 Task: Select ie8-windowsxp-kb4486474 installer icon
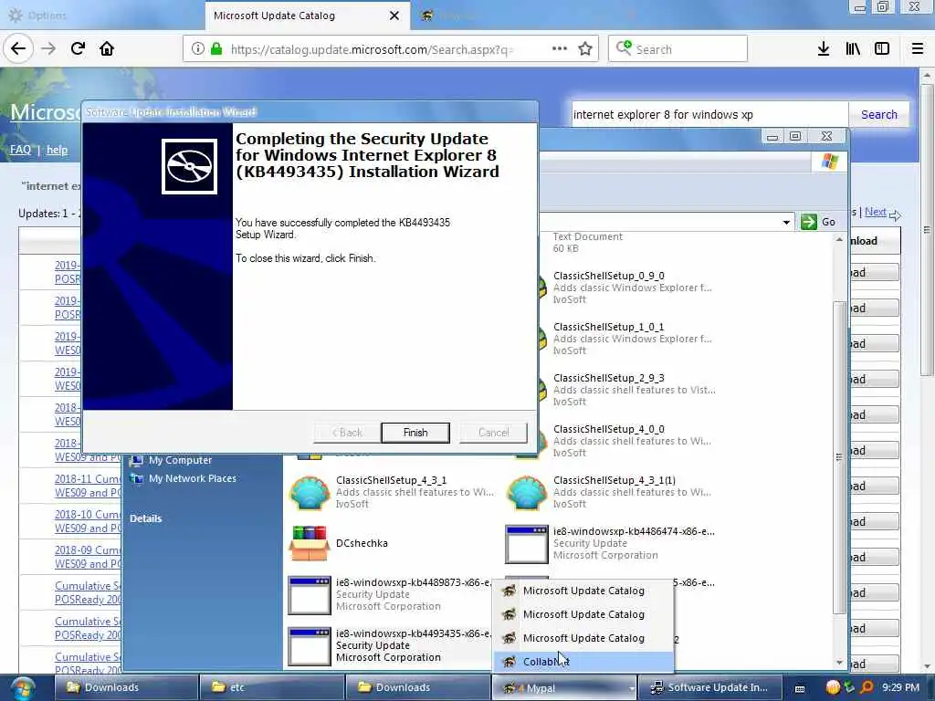click(x=527, y=544)
